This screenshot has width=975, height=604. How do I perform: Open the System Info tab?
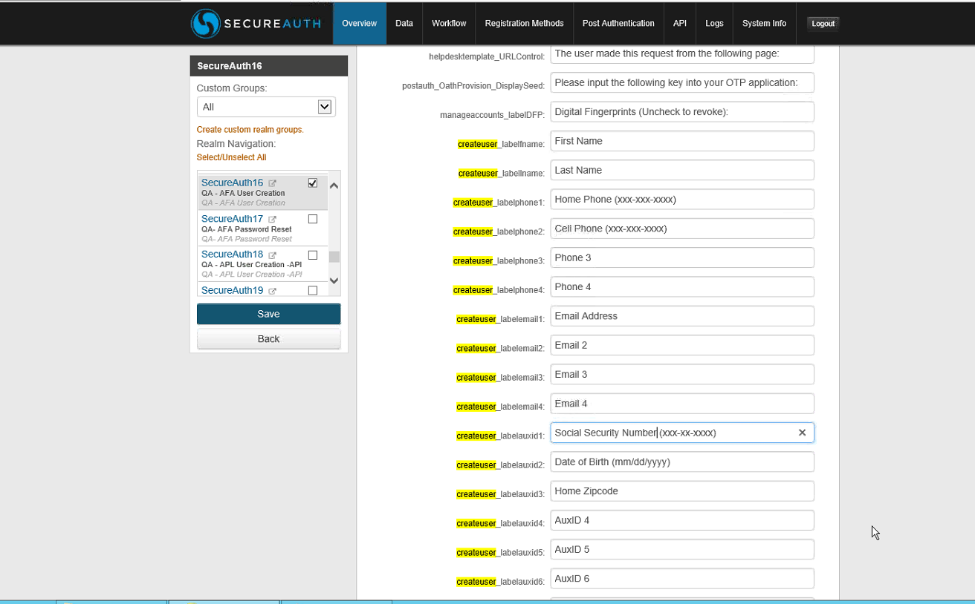(764, 23)
